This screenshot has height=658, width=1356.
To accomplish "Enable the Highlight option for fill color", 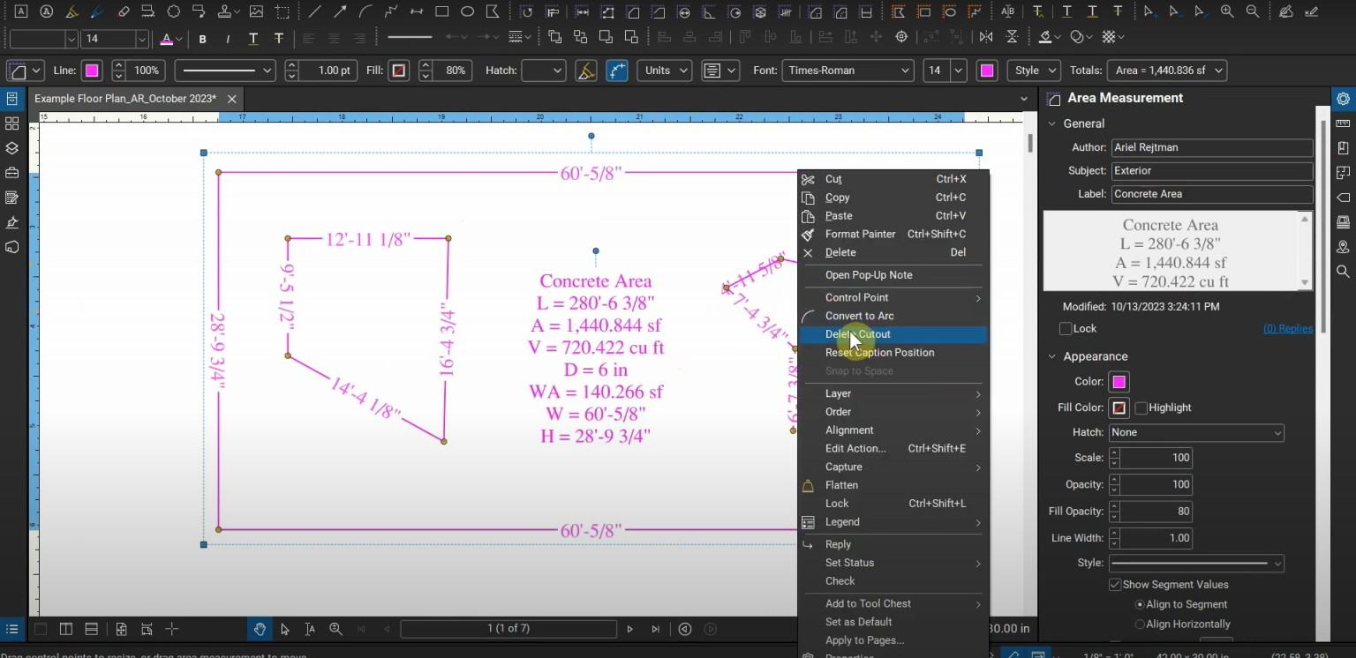I will tap(1142, 407).
